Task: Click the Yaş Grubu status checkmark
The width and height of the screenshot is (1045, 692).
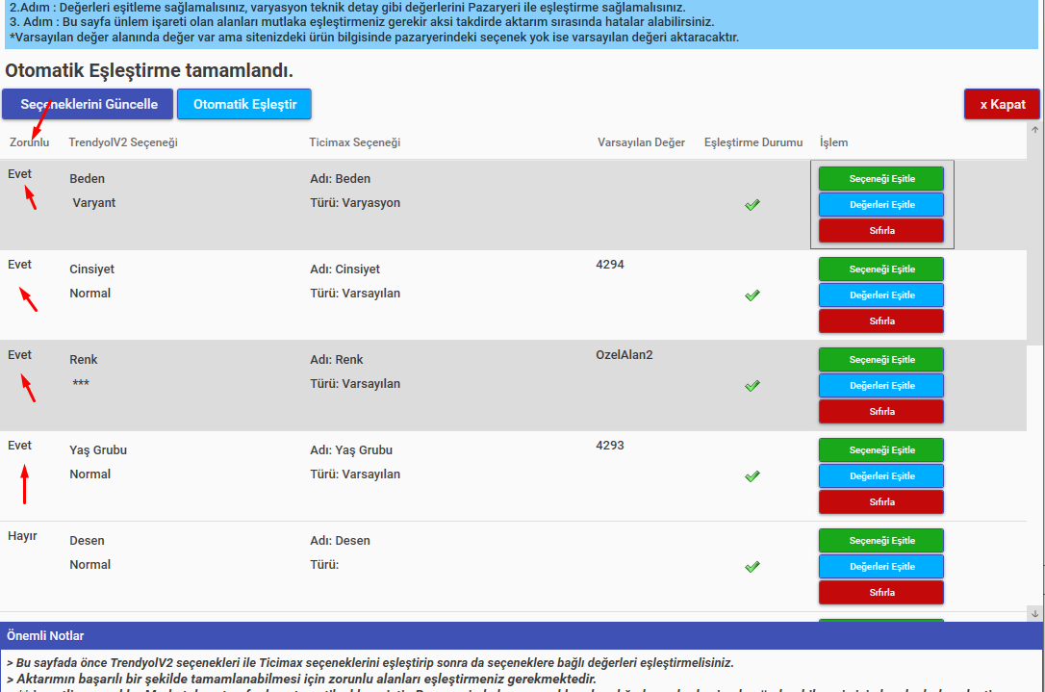Action: click(x=752, y=476)
